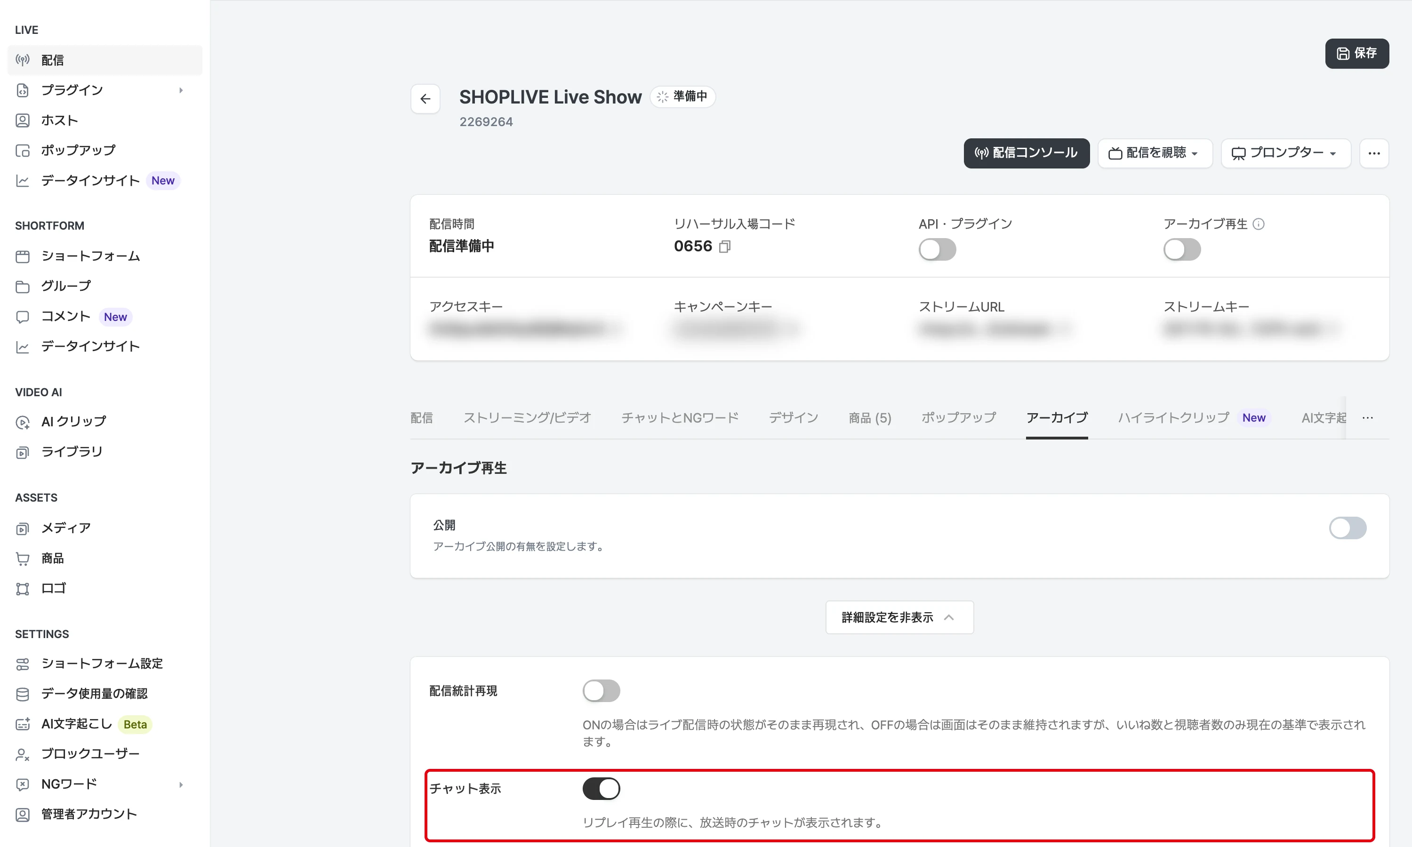Switch to the デザイン tab

[x=794, y=418]
